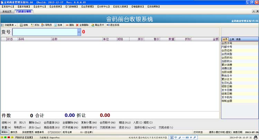Click the 挂帐金额 row in member panel
This screenshot has width=259, height=140.
[240, 101]
